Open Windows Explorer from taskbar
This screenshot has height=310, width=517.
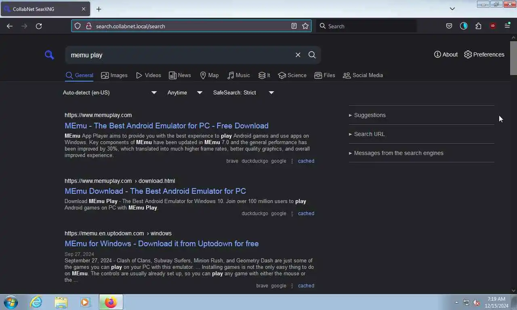pyautogui.click(x=61, y=302)
